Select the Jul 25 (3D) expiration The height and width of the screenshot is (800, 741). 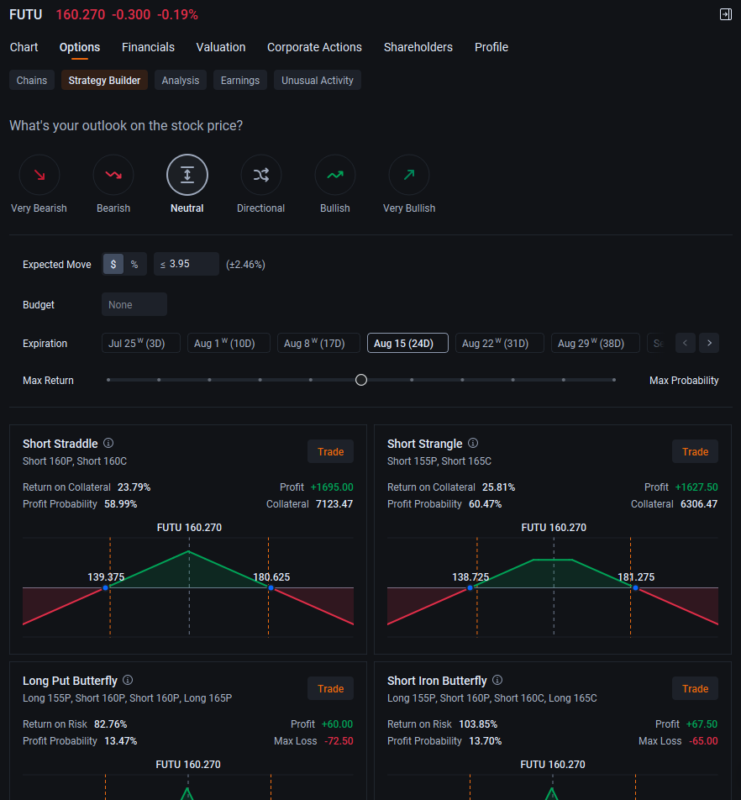(141, 344)
